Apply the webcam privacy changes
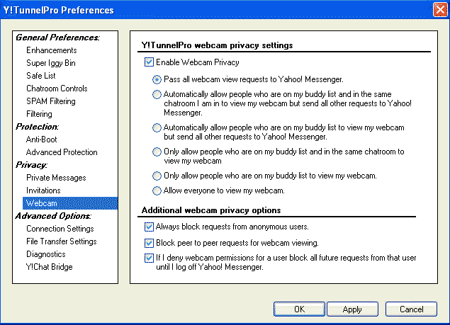Viewport: 450px width, 325px height. (x=352, y=309)
